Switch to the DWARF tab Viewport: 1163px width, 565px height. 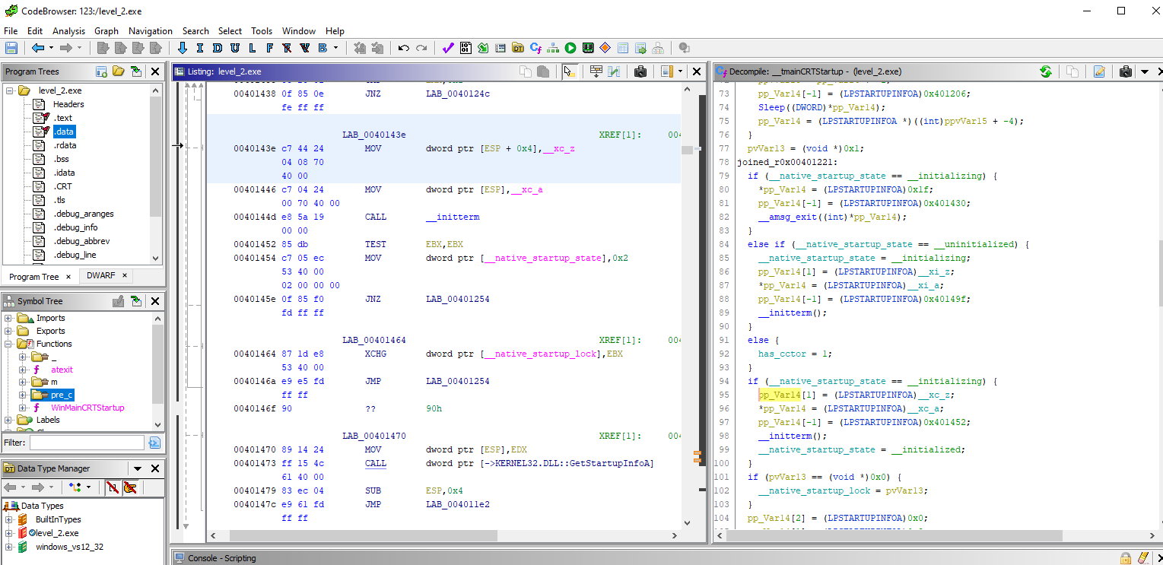100,276
